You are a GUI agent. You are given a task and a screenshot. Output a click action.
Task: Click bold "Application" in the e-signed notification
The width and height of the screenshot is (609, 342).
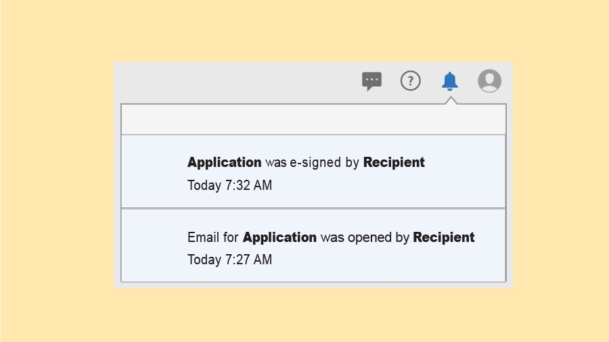(x=224, y=162)
